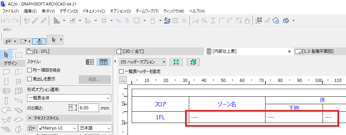Click the cloud BIMcloud icon
Screen dimensions: 346x135
[276, 21]
